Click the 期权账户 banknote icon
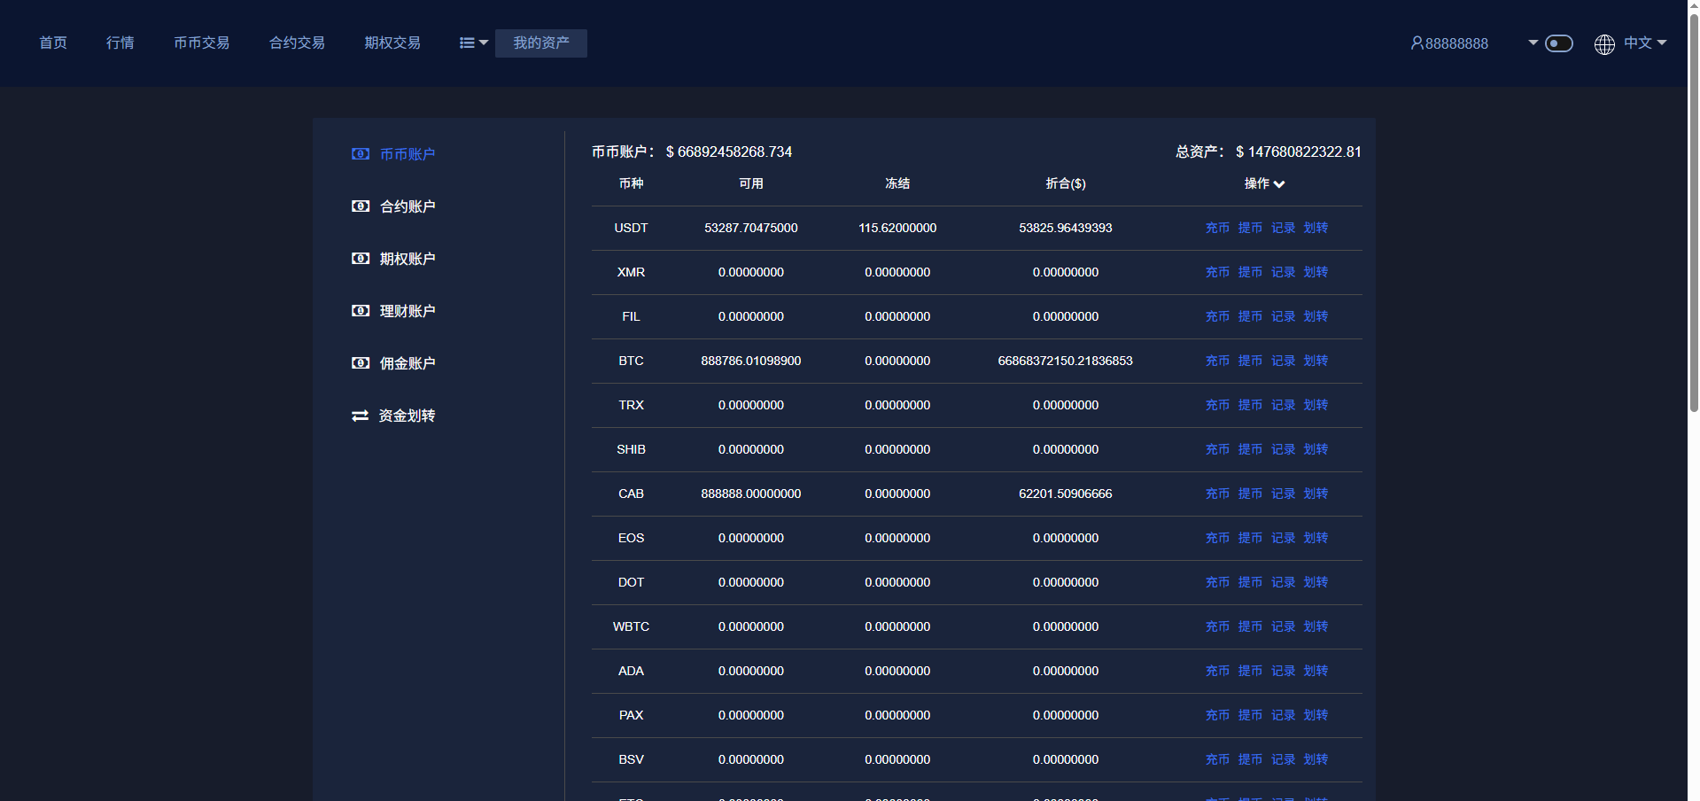This screenshot has width=1700, height=801. tap(361, 259)
